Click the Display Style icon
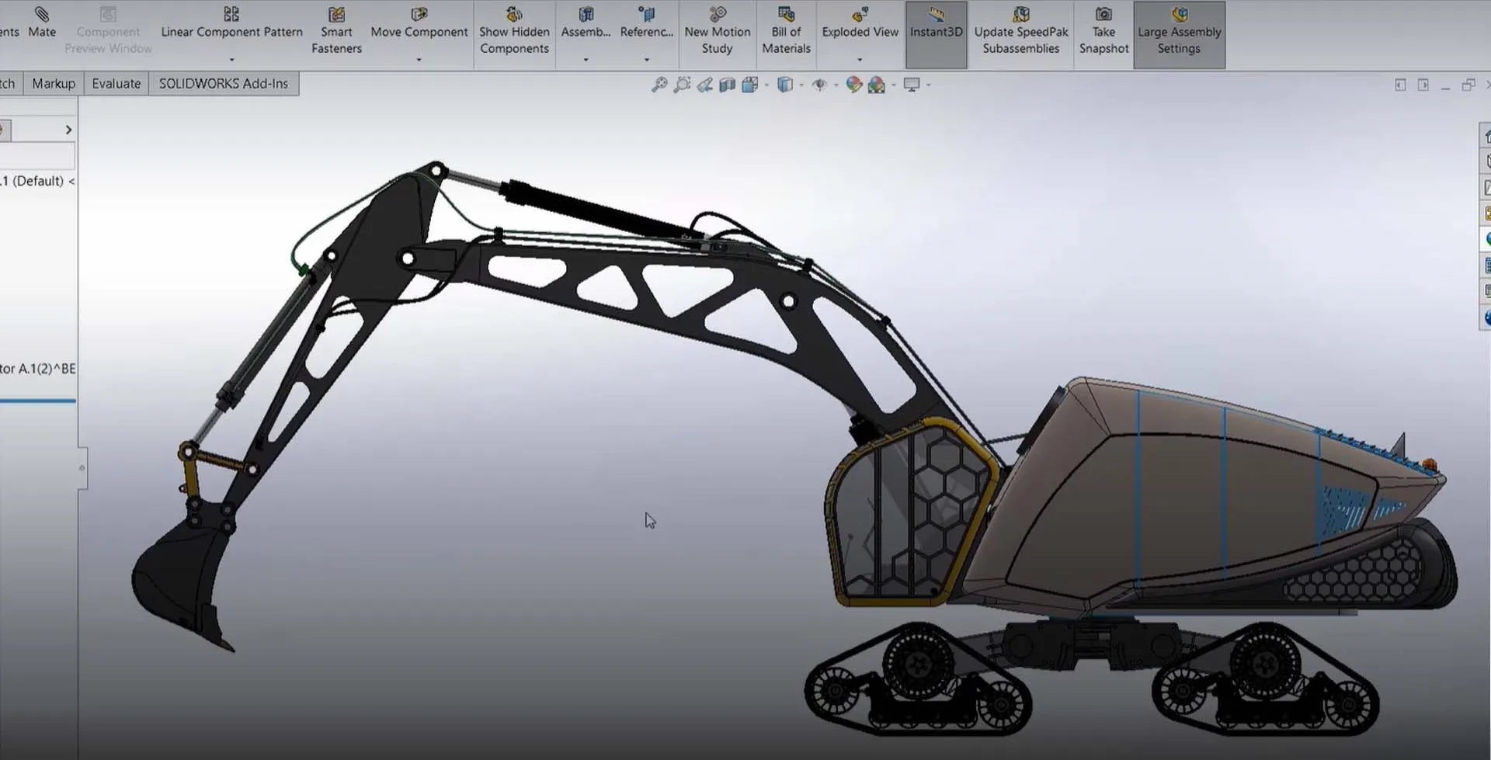The image size is (1491, 760). [x=785, y=85]
